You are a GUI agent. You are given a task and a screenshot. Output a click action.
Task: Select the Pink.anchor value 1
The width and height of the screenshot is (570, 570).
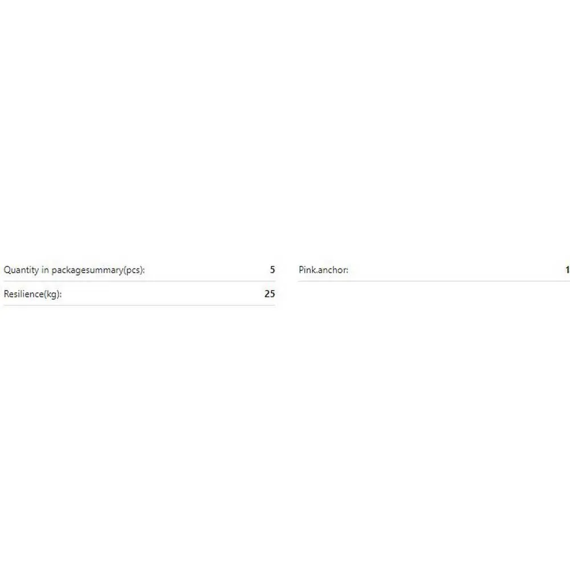[568, 270]
